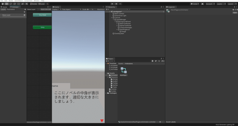
Task: Open the Account dropdown
Action: click(210, 4)
